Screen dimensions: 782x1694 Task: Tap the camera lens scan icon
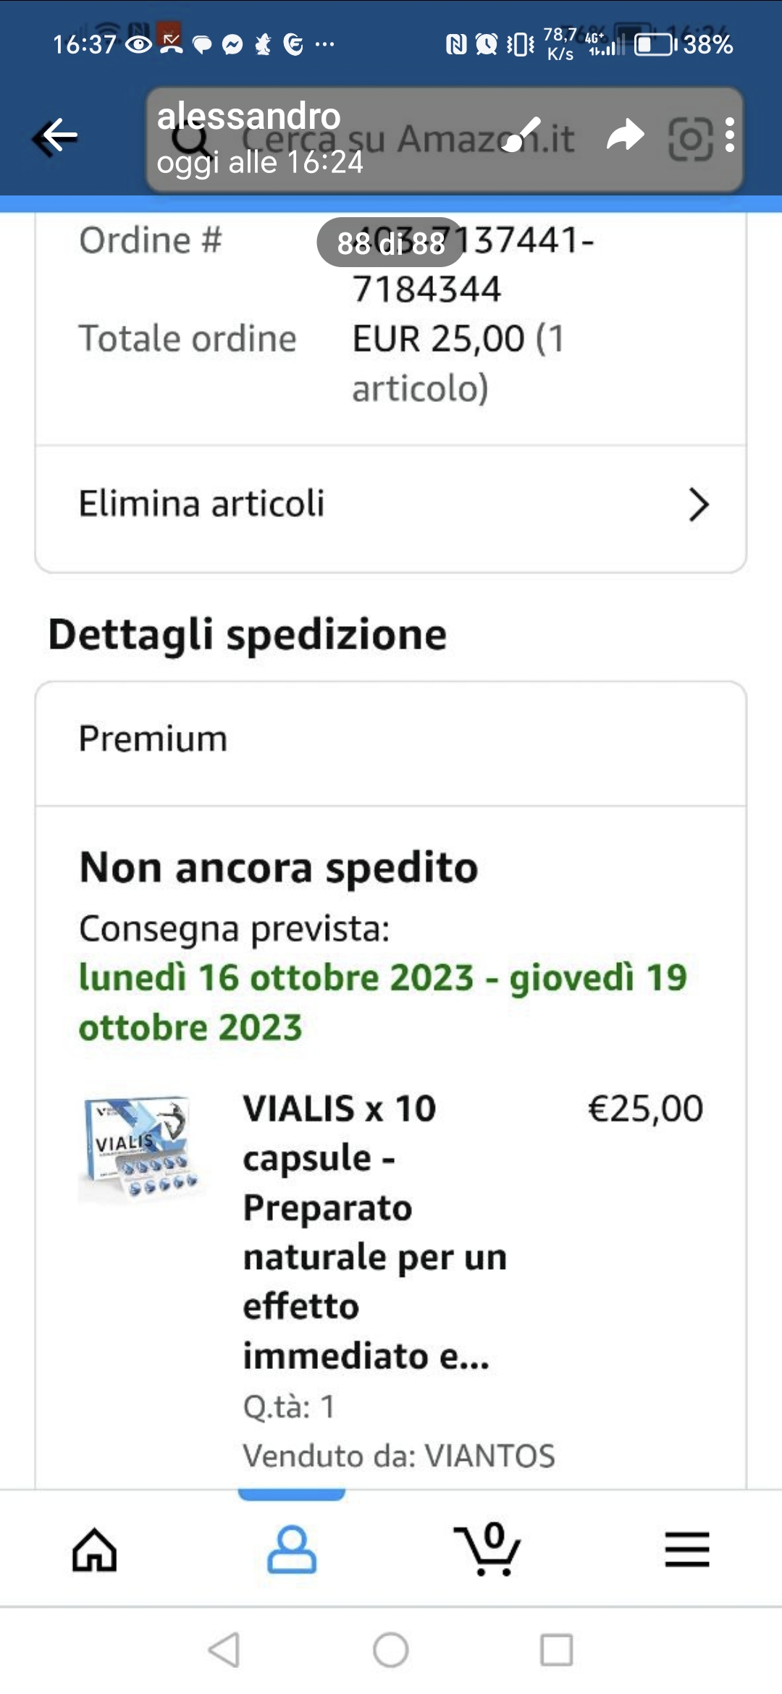tap(689, 138)
